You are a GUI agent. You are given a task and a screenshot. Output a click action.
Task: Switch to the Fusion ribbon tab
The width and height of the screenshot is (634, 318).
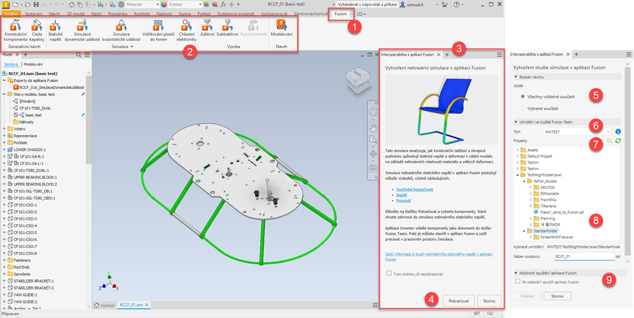(x=340, y=14)
